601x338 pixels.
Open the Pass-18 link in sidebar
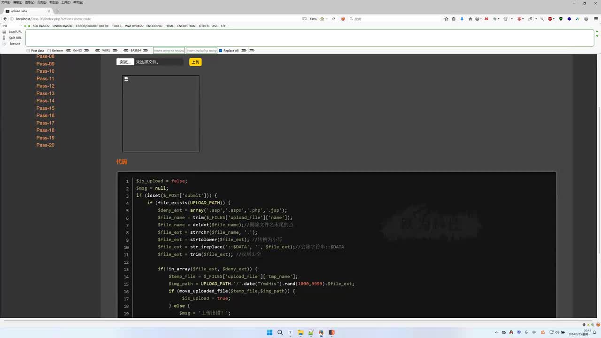click(46, 130)
